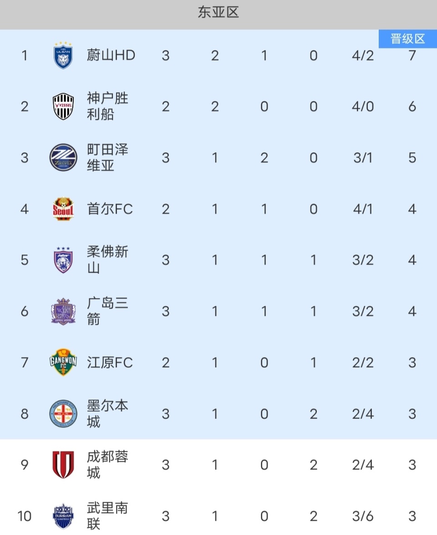
Task: Tap the Machida Zelvia club badge
Action: click(x=63, y=157)
